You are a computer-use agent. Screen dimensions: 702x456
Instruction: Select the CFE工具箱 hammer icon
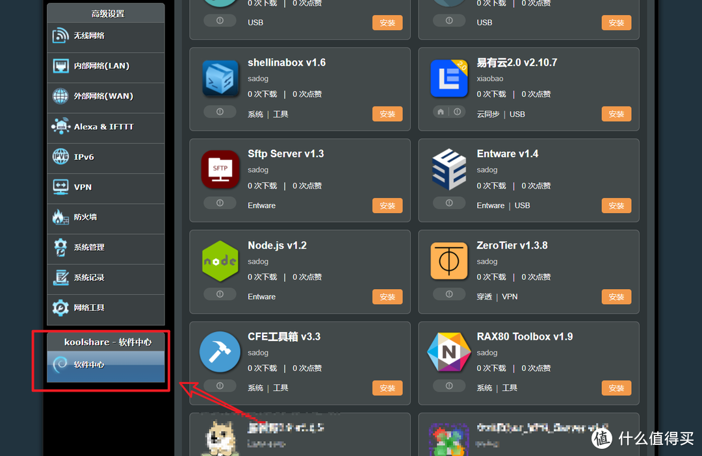tap(220, 352)
